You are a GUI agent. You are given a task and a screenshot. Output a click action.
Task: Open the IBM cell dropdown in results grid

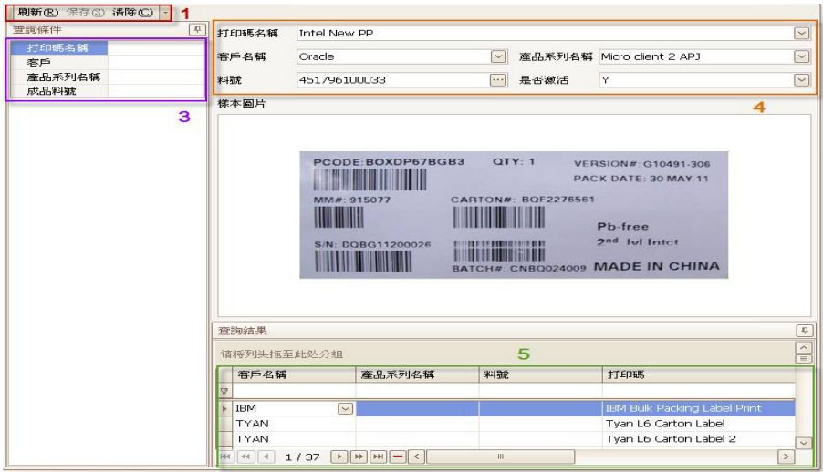(346, 408)
